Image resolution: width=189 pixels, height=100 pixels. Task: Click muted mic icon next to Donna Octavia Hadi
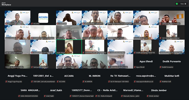pos(70,96)
